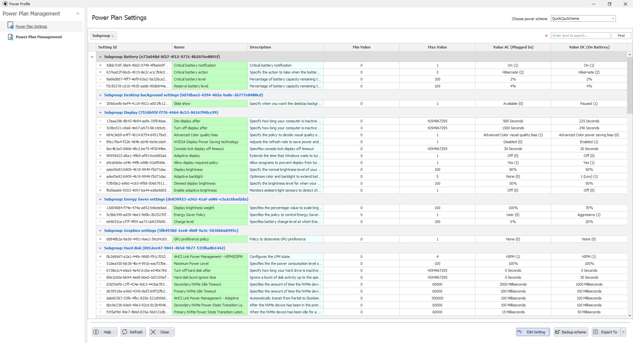Select the Hard disk burst ignore time cell
Viewport: 633px width, 343px height.
(x=210, y=277)
